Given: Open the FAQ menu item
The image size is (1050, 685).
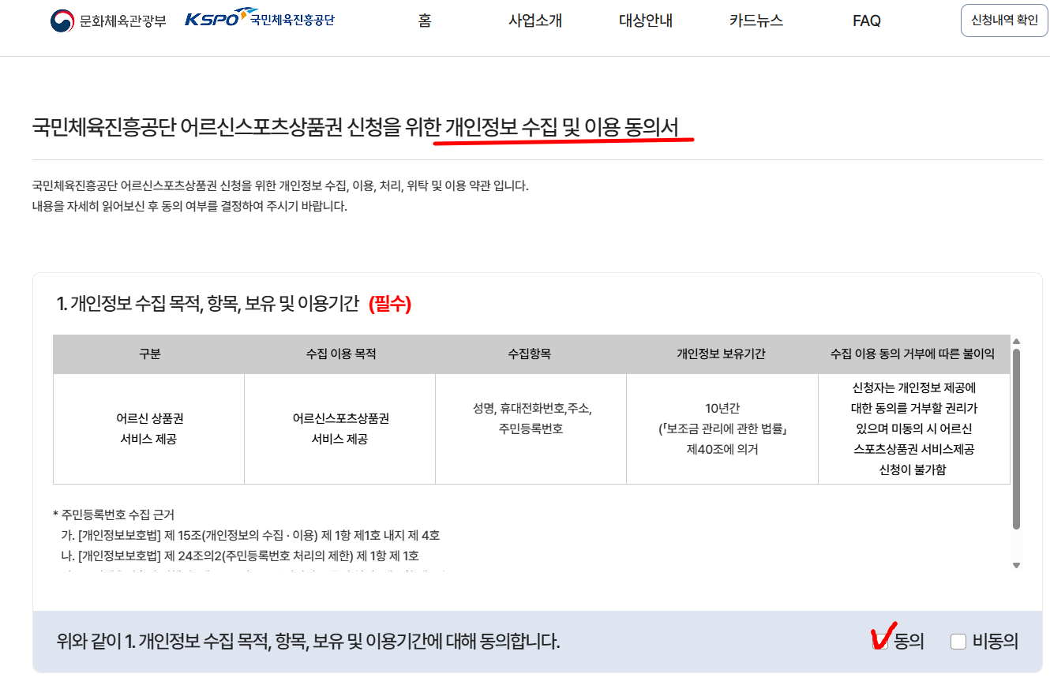Looking at the screenshot, I should point(867,21).
